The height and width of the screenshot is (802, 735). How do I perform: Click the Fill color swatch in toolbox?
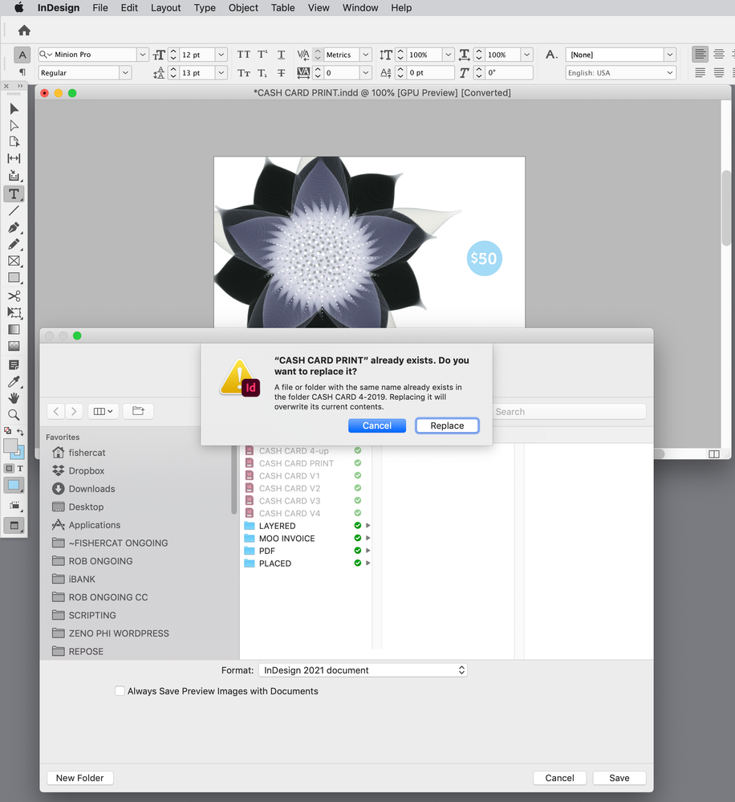tap(10, 446)
